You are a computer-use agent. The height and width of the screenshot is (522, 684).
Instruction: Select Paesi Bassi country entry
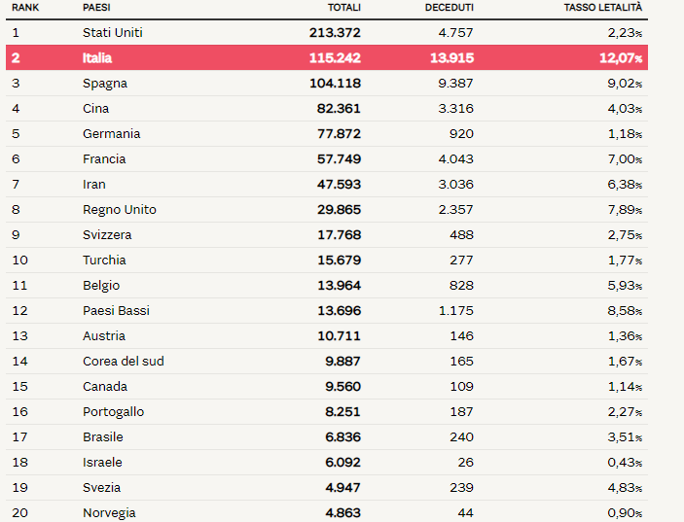tap(116, 311)
